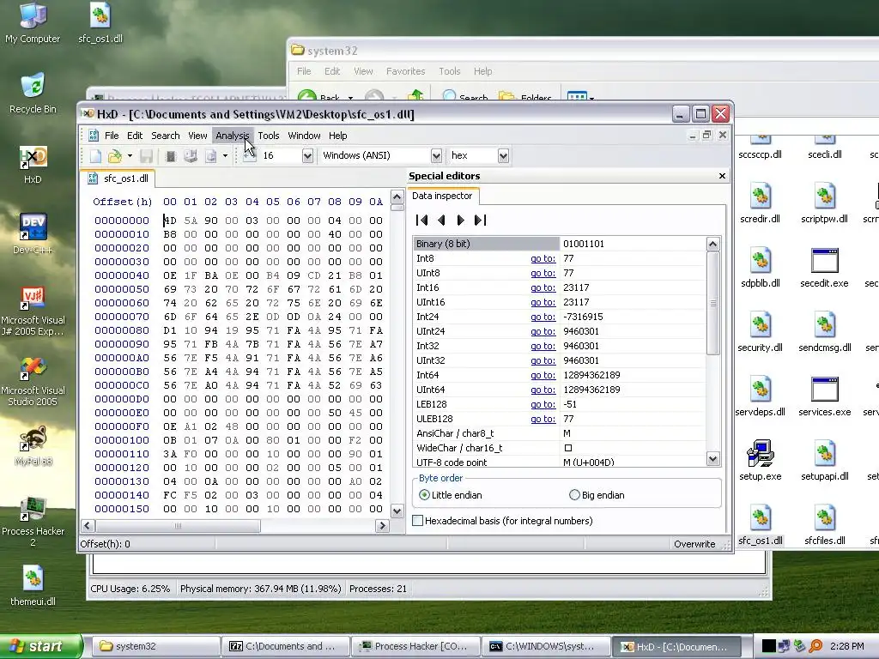Click the Start button on the taskbar
This screenshot has height=659, width=879.
tap(41, 646)
